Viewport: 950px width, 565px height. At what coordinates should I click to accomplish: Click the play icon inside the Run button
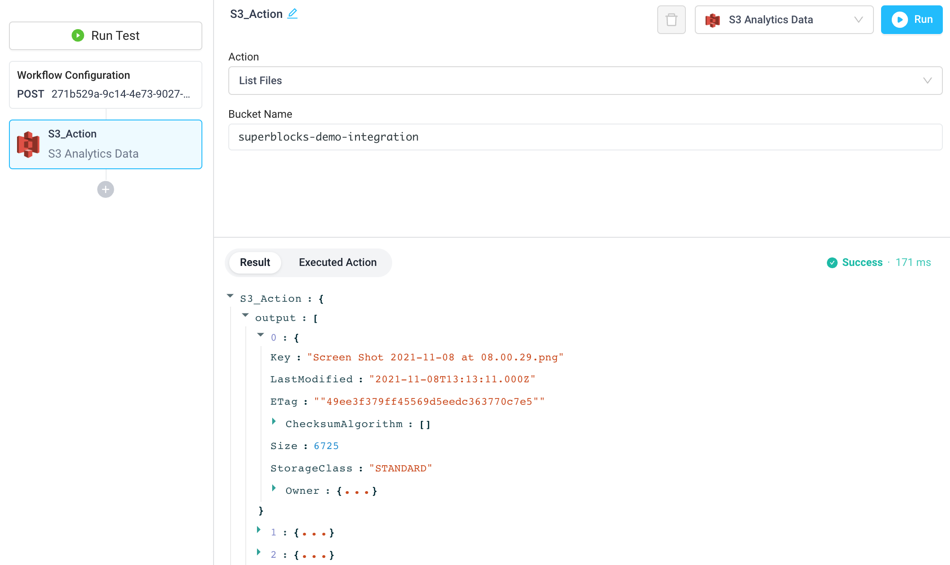pos(900,19)
